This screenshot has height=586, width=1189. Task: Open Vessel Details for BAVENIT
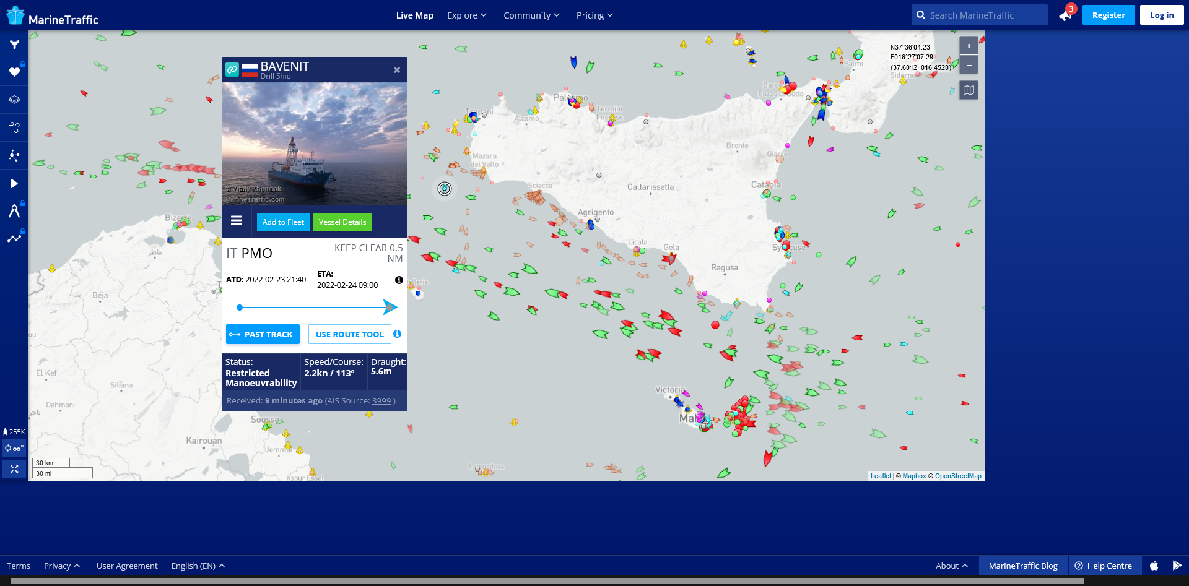click(x=342, y=222)
